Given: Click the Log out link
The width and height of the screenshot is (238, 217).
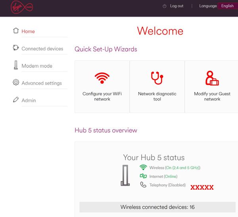Looking at the screenshot, I should click(177, 6).
